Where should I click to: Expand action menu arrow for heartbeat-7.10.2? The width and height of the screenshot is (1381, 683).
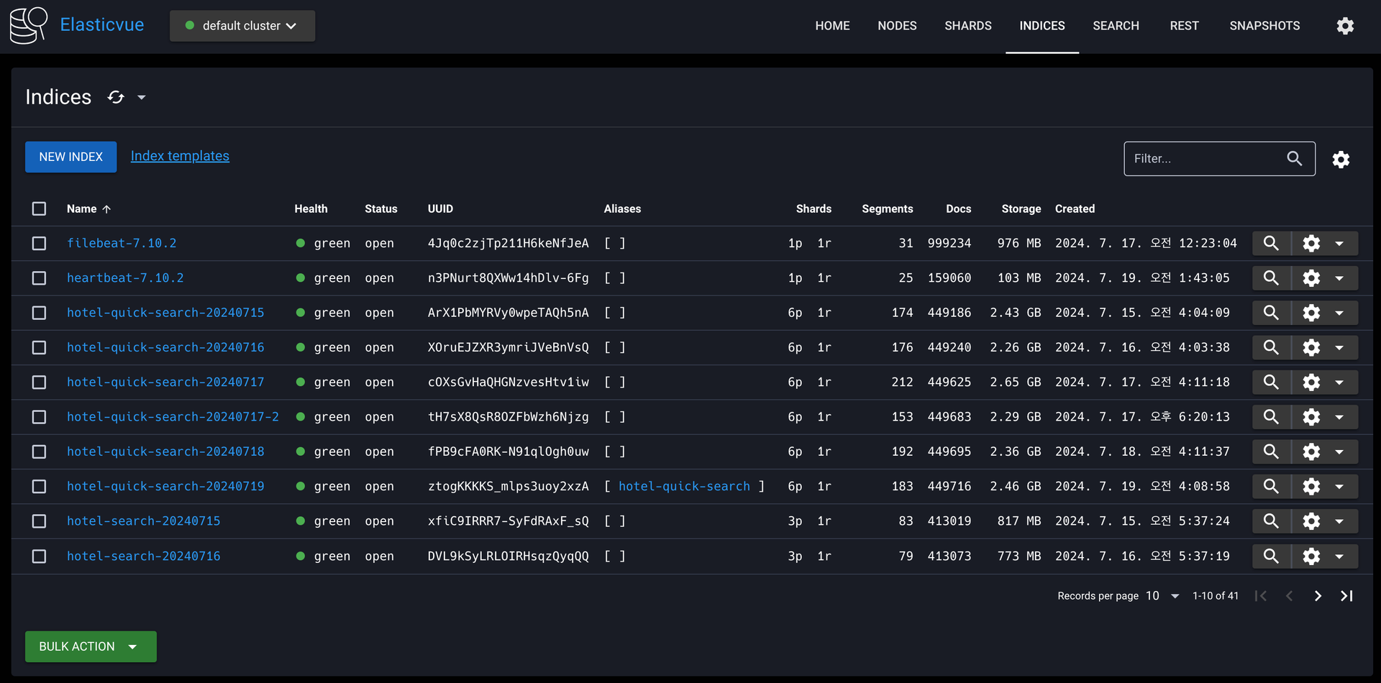[x=1339, y=278]
